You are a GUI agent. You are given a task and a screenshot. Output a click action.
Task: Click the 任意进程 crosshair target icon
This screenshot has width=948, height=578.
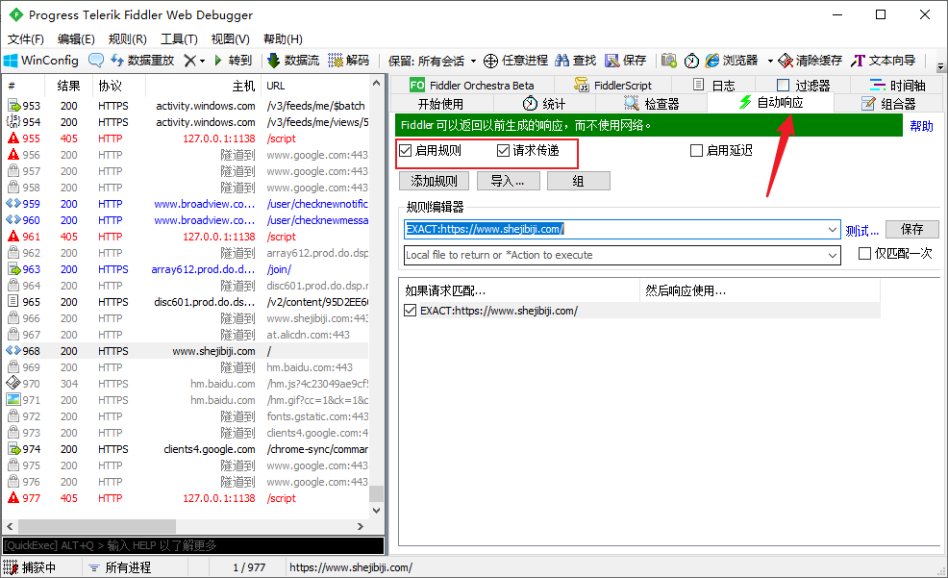pos(490,60)
